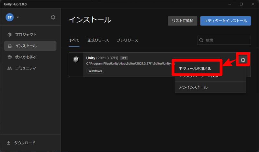Click the ダウンロード arrow icon
Viewport: 259px width, 152px height.
[x=9, y=143]
